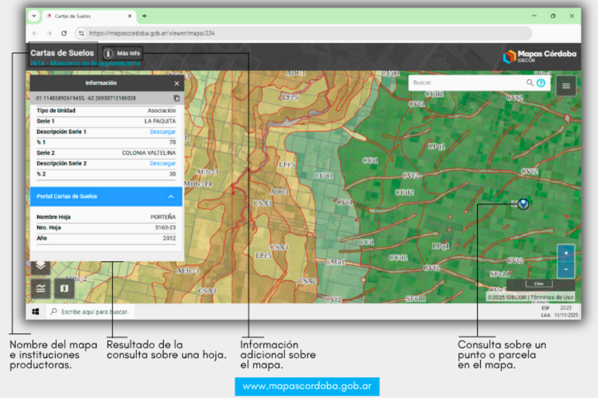Copy coordinates with the clipboard icon
This screenshot has height=398, width=598.
pyautogui.click(x=176, y=98)
